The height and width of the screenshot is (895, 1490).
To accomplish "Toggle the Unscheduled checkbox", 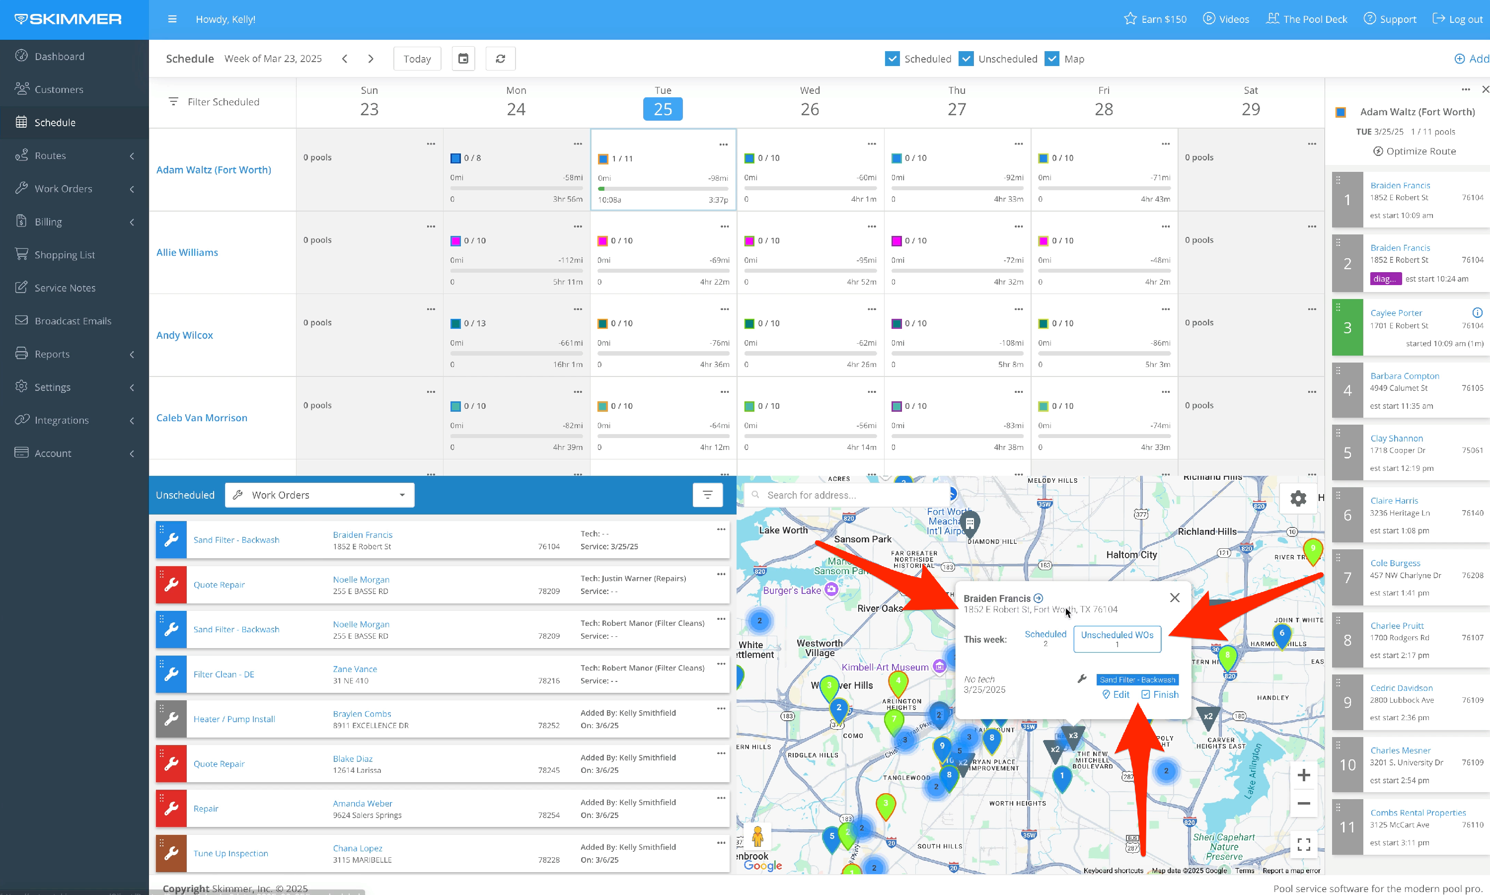I will coord(966,59).
